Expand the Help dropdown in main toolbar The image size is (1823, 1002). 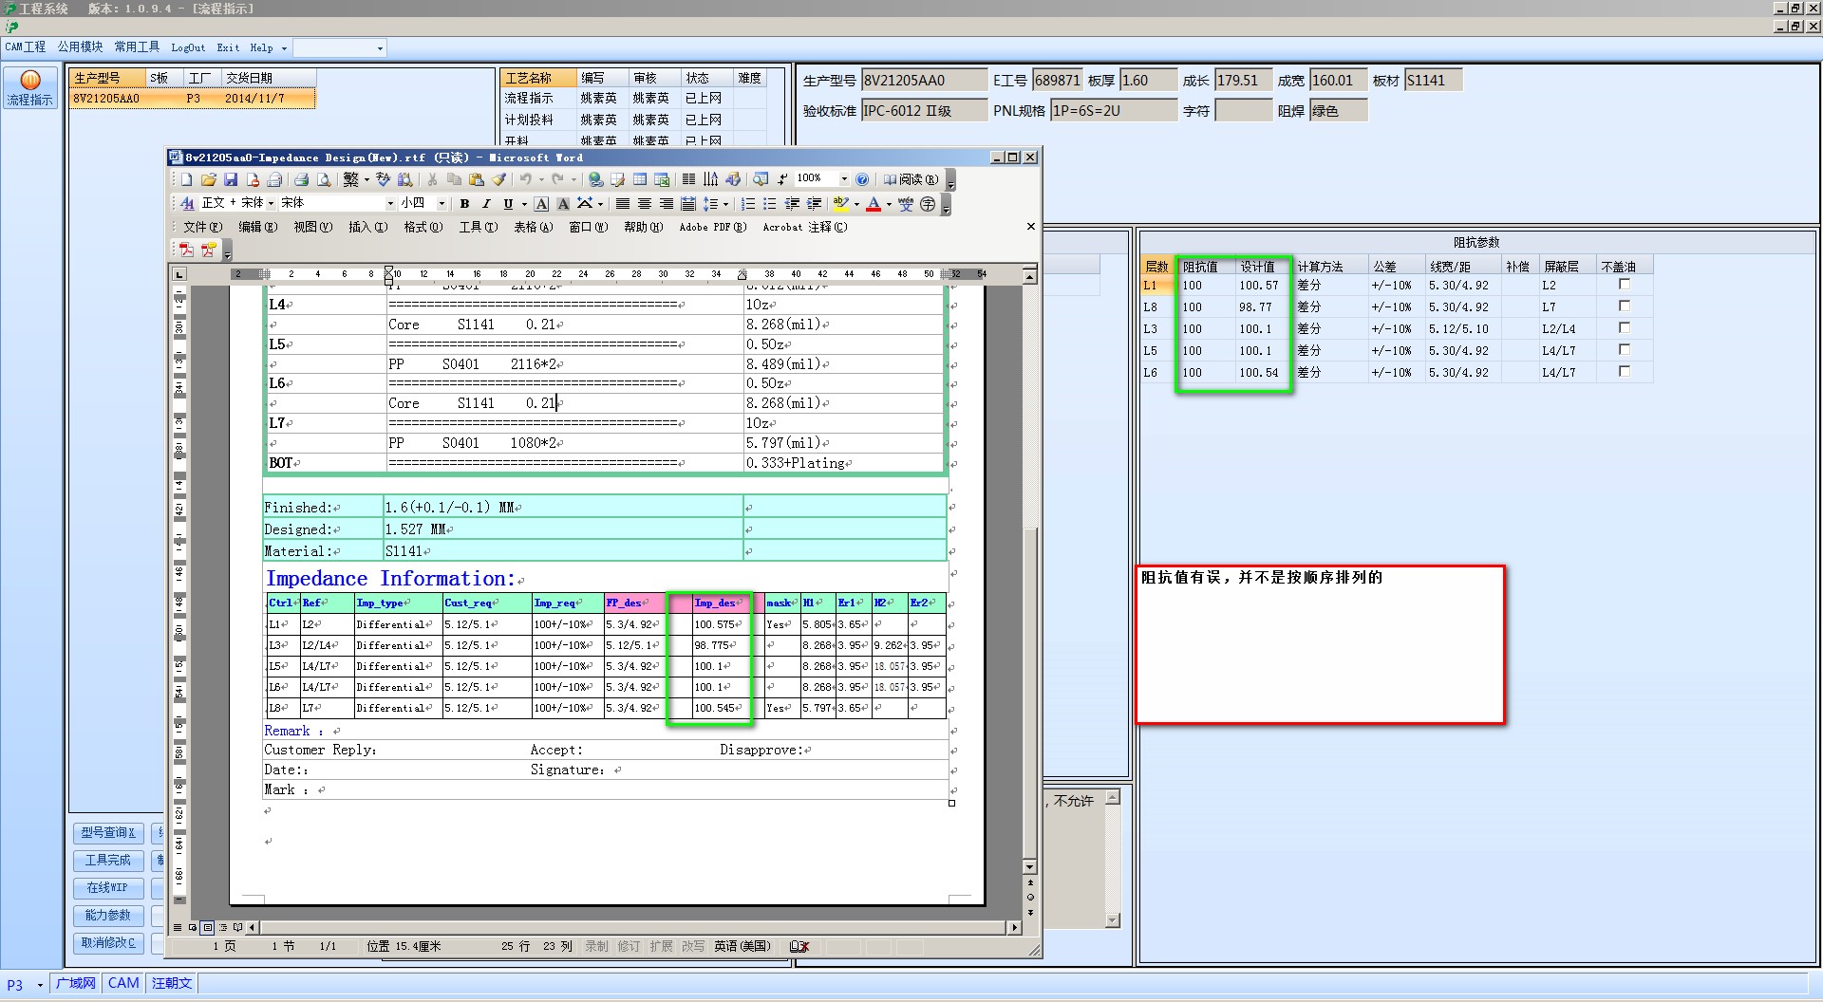click(283, 48)
